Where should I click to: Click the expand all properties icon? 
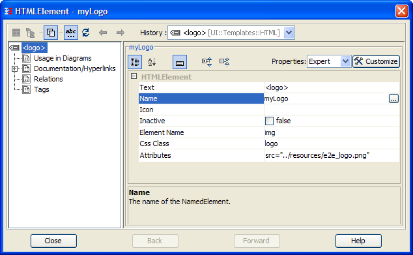coord(206,62)
